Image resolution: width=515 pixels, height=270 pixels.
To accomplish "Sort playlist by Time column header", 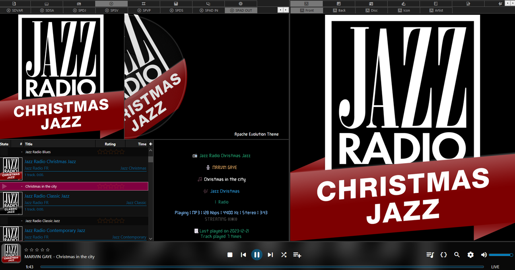I will 137,144.
